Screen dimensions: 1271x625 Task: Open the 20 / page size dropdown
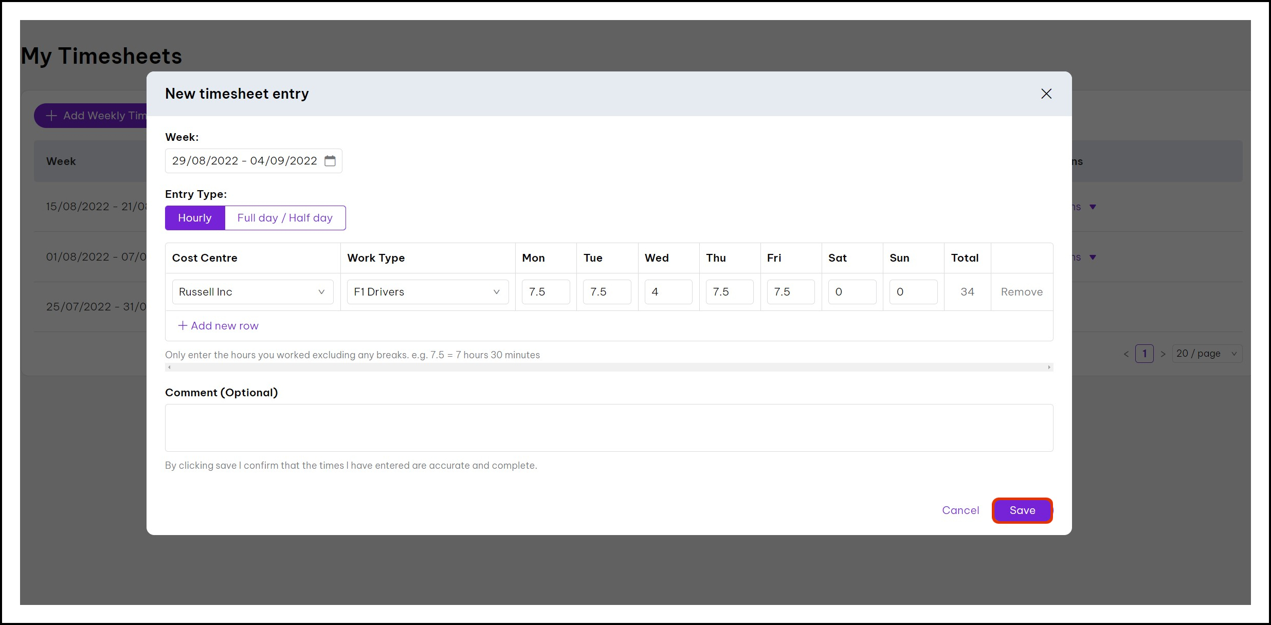[x=1206, y=354]
